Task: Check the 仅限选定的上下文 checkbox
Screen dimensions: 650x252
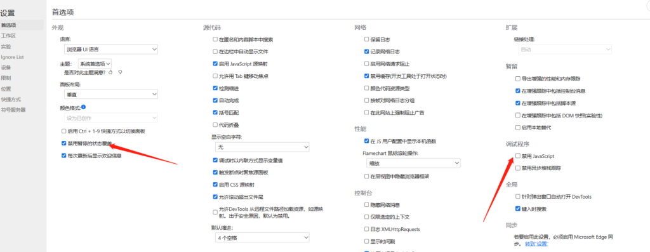Action: click(366, 216)
